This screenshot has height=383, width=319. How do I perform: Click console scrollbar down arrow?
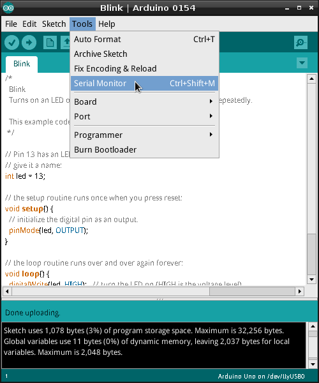pyautogui.click(x=313, y=364)
